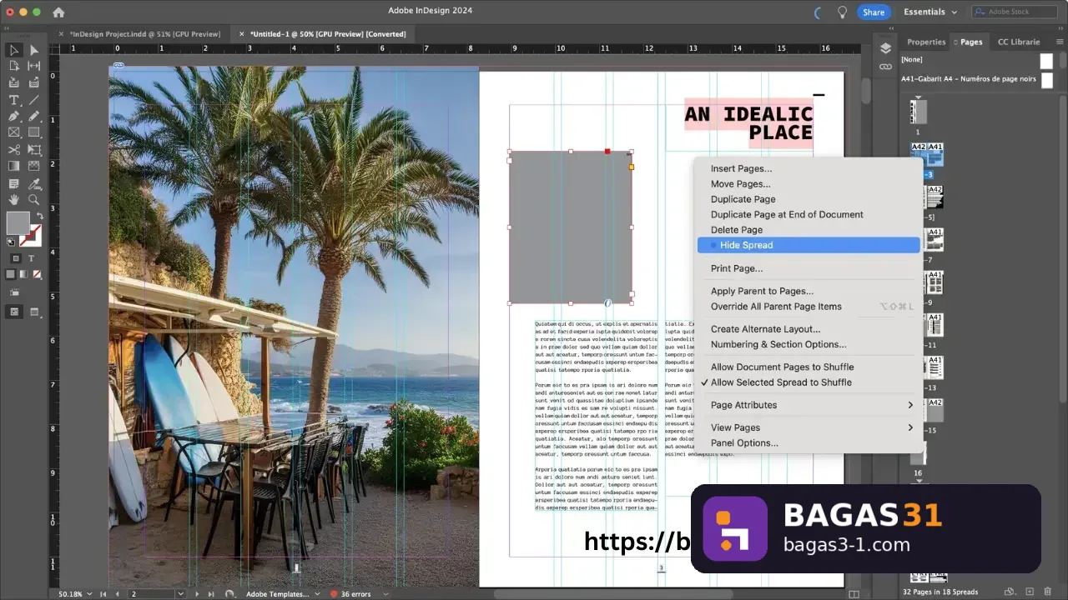Select the Scissors tool
The width and height of the screenshot is (1068, 600).
point(14,150)
